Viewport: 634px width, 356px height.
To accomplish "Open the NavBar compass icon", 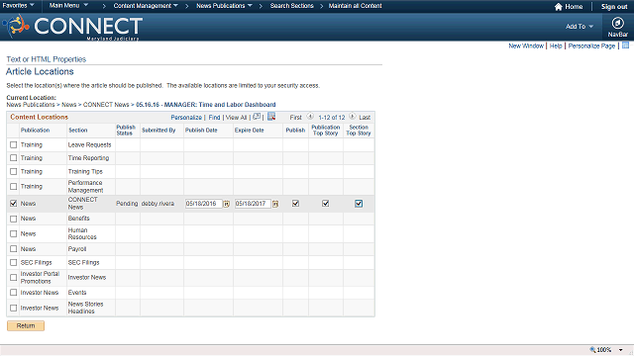I will 617,23.
